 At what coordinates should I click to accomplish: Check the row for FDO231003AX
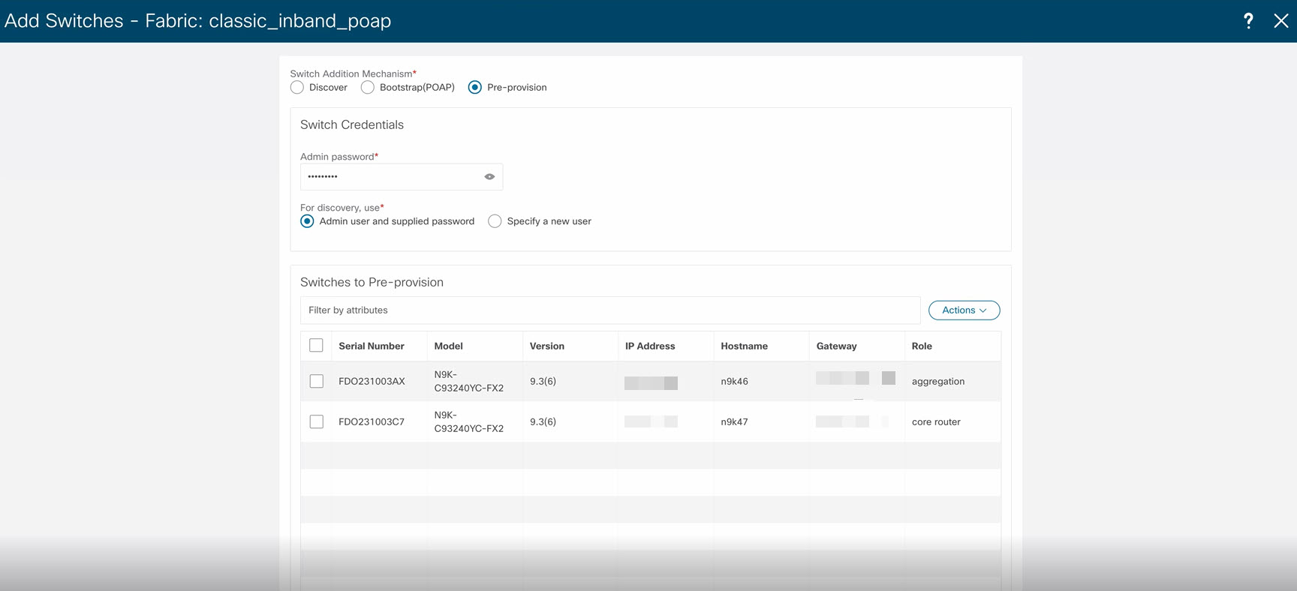coord(317,382)
